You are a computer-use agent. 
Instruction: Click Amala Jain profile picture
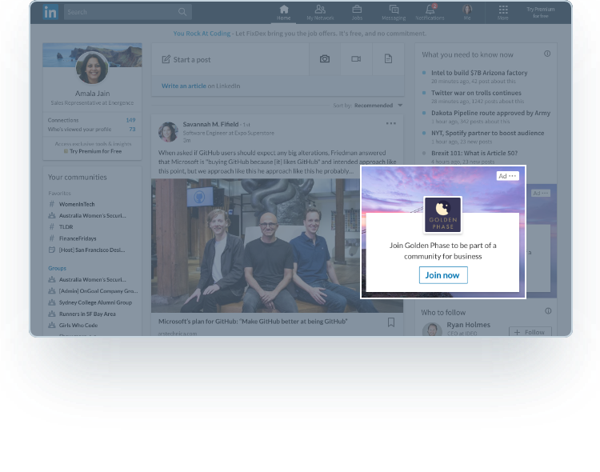click(x=92, y=68)
